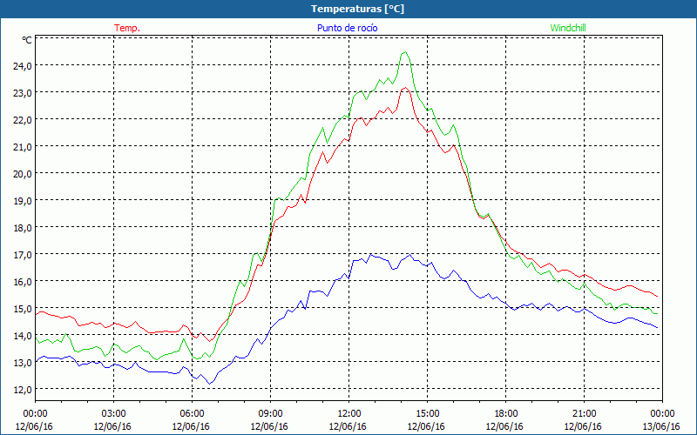Viewport: 697px width, 435px height.
Task: Click the 18:00 time axis label
Action: [506, 413]
